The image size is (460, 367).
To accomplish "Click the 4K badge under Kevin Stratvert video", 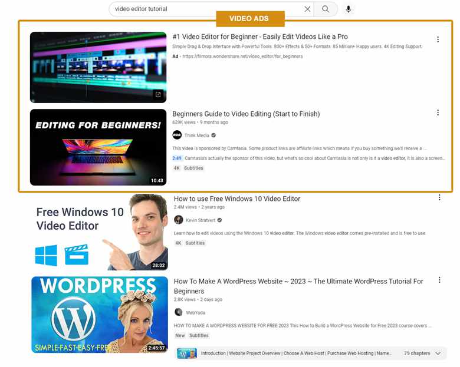I will [178, 243].
